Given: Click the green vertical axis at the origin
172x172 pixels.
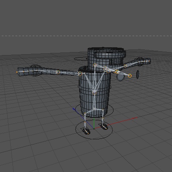Looking at the screenshot, I should coord(94,123).
